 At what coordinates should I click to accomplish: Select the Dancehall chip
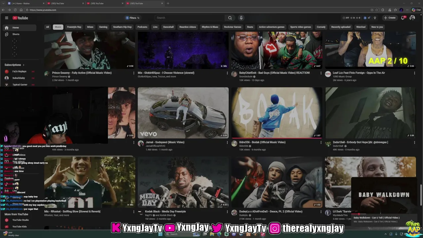(x=168, y=27)
